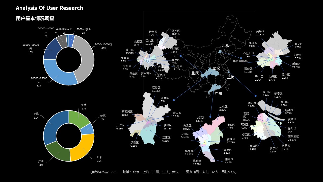Select the '洪山区 18.75%' district label
Image resolution: width=323 pixels, height=182 pixels.
point(168,127)
